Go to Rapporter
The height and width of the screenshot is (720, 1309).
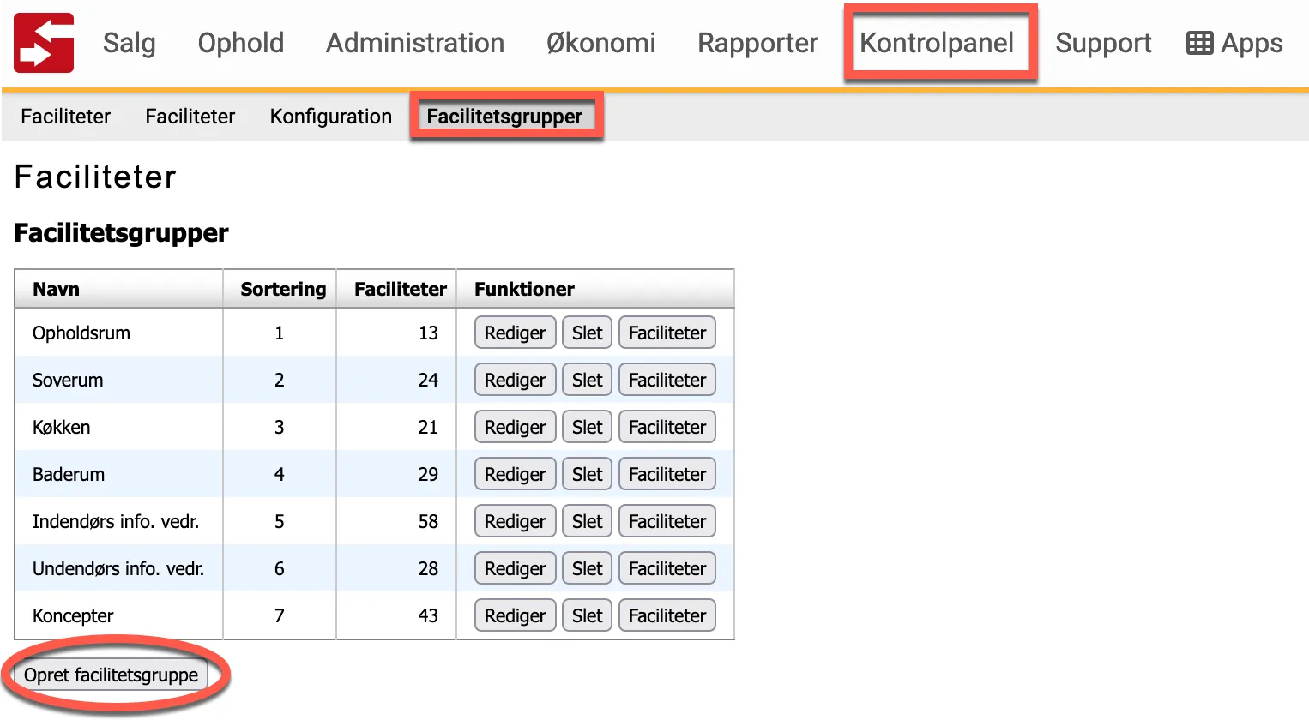757,43
